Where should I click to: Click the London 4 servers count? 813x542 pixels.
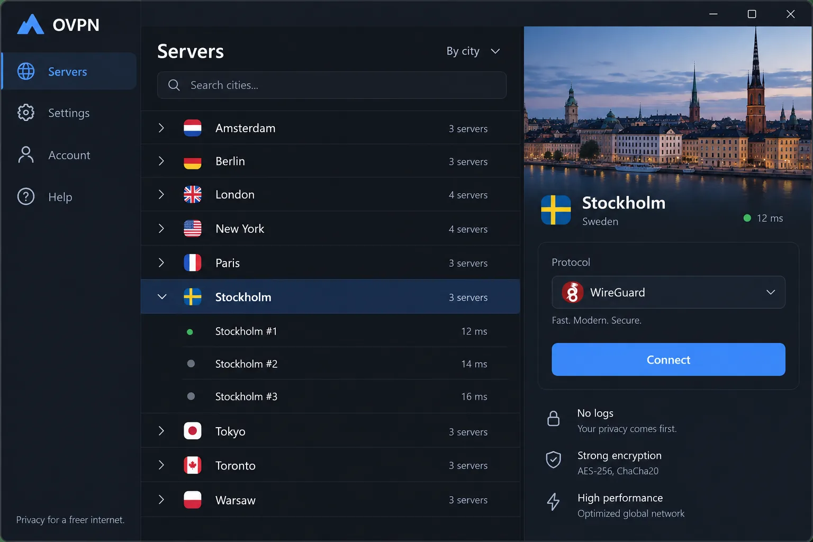(x=468, y=195)
